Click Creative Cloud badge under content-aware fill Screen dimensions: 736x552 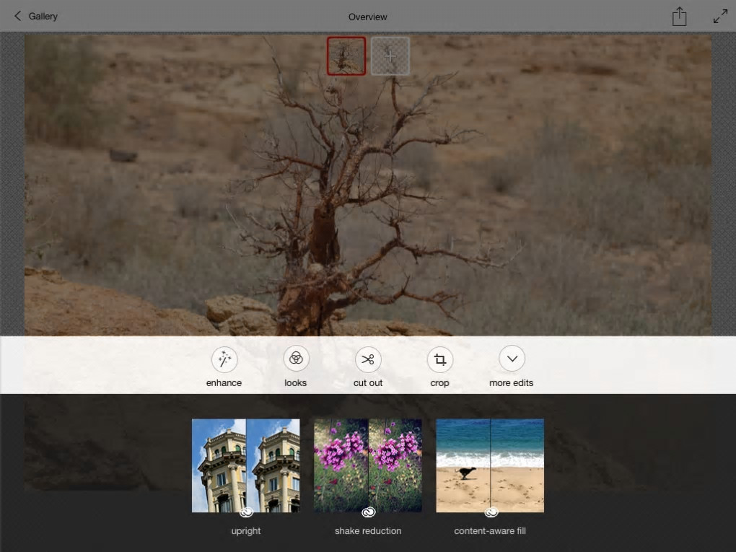[491, 512]
